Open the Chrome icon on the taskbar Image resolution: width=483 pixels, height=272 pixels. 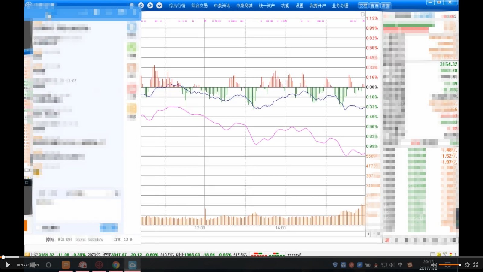[x=116, y=265]
